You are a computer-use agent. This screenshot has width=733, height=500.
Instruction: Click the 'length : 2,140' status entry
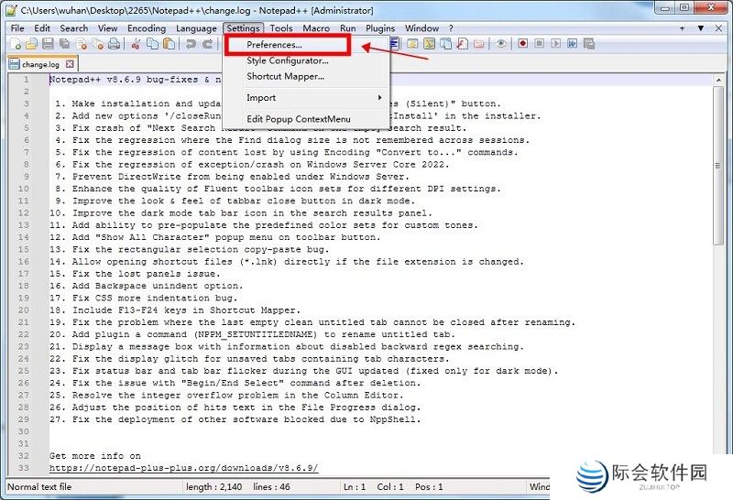[214, 487]
